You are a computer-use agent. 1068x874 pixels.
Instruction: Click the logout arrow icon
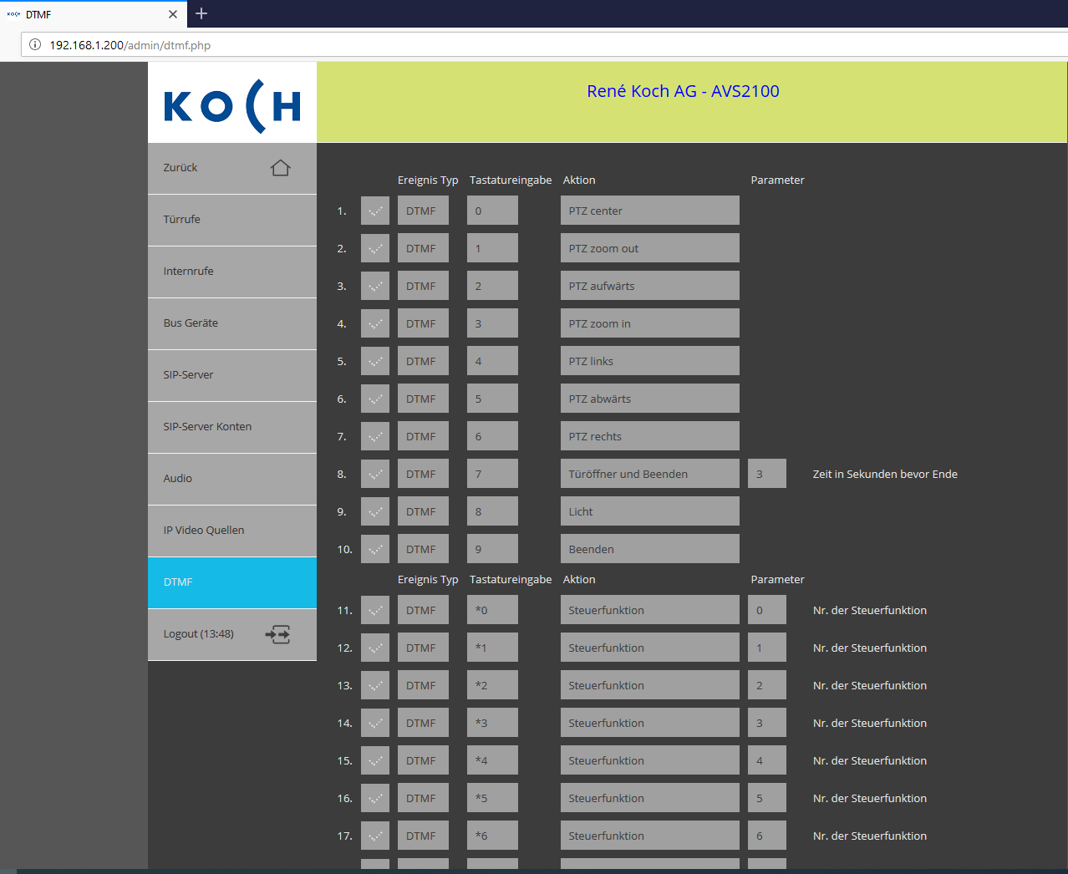tap(277, 634)
